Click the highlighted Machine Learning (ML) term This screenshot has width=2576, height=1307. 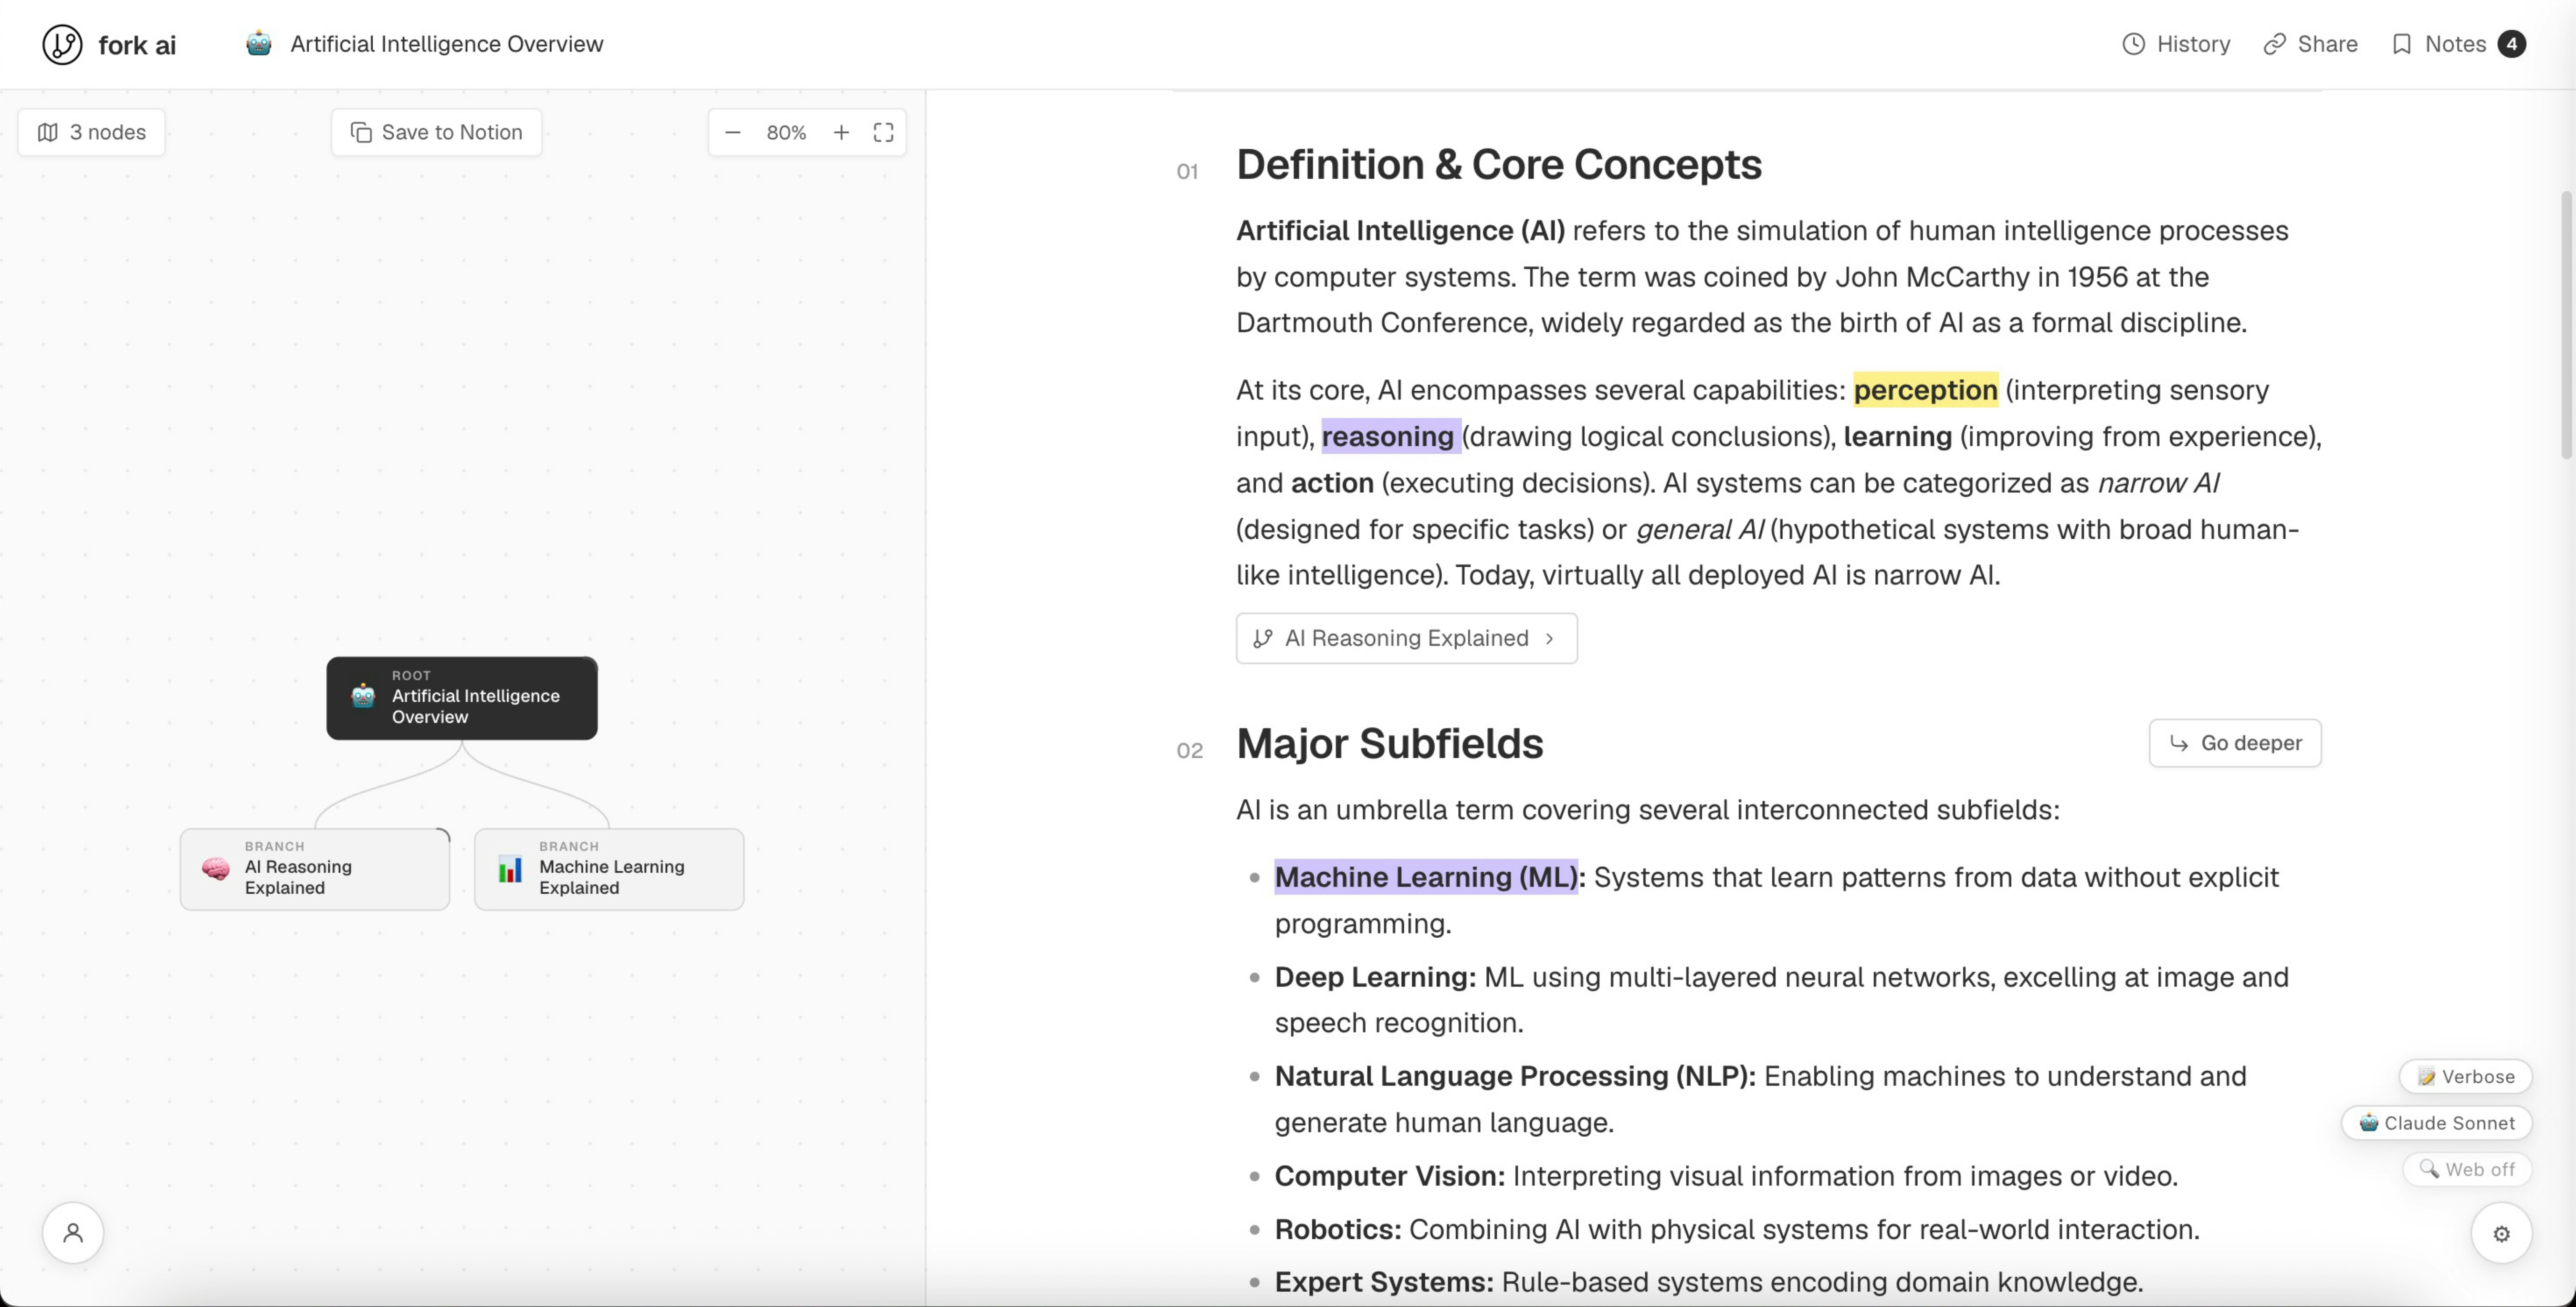1426,877
